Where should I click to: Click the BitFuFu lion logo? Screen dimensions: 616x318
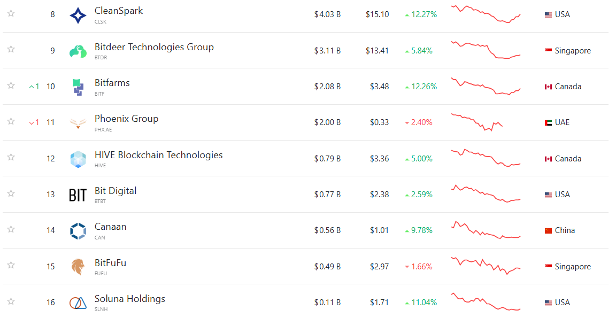point(78,267)
